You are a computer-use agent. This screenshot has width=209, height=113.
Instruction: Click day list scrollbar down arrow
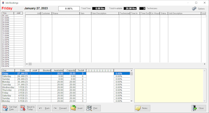(x=132, y=101)
